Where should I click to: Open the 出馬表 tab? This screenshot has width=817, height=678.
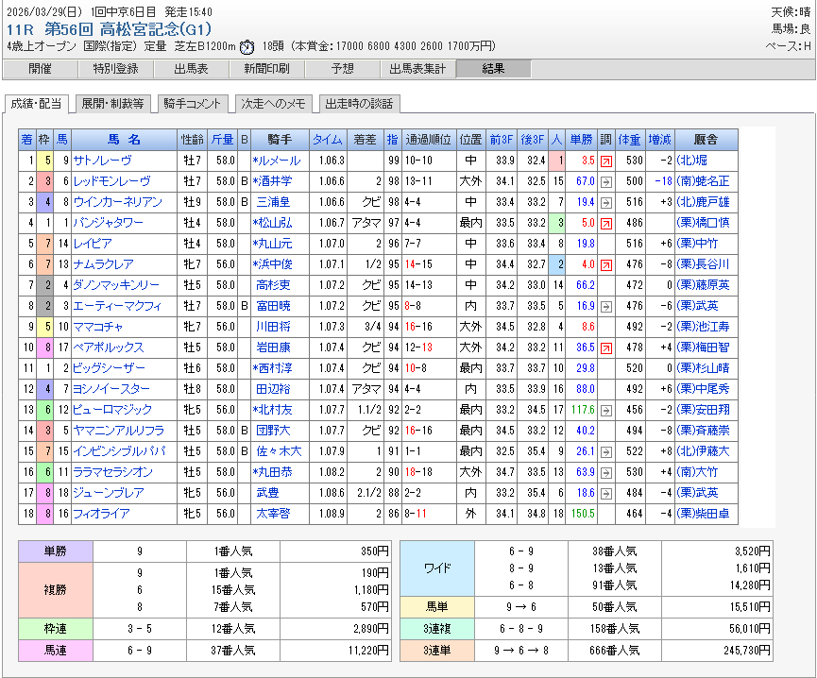(191, 69)
